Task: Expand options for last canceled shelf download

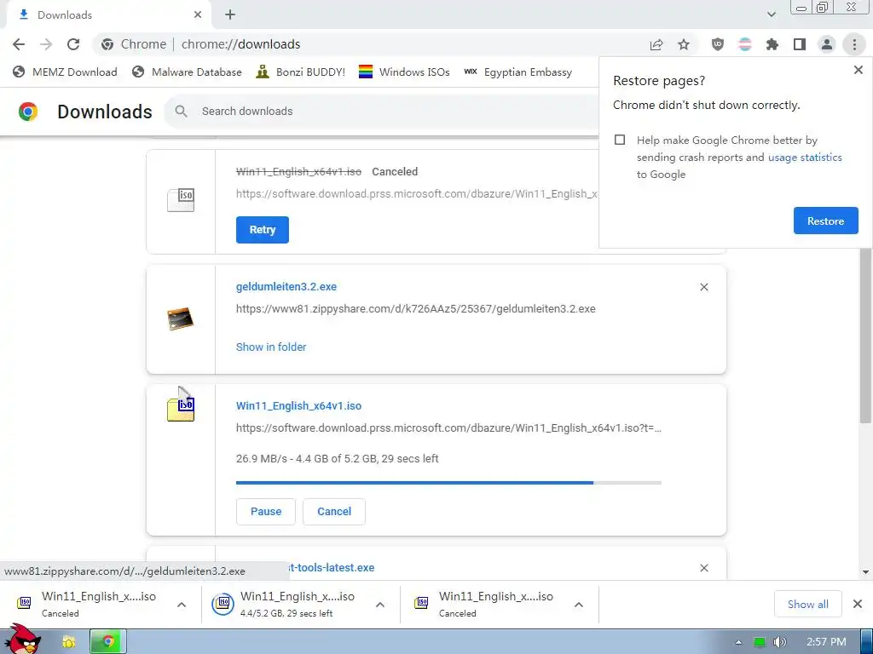Action: click(x=579, y=605)
